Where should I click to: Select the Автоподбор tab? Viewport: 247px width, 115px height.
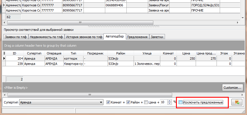click(x=115, y=37)
